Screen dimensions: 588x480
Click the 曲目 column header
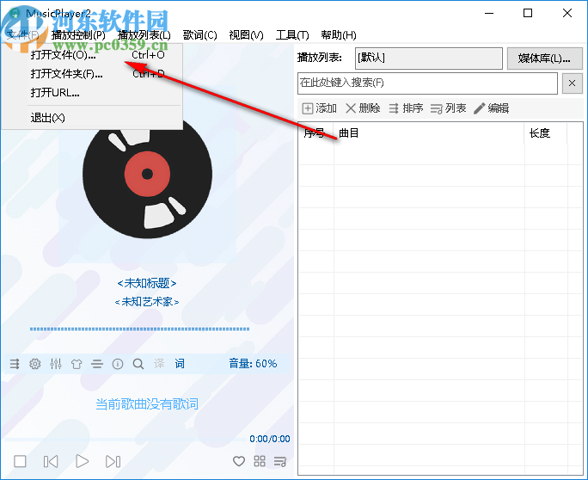coord(429,132)
